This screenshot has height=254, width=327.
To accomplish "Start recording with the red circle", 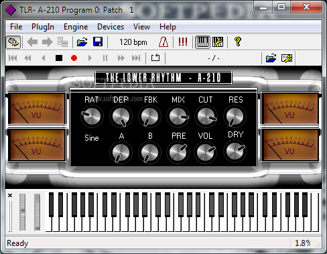I will (74, 58).
